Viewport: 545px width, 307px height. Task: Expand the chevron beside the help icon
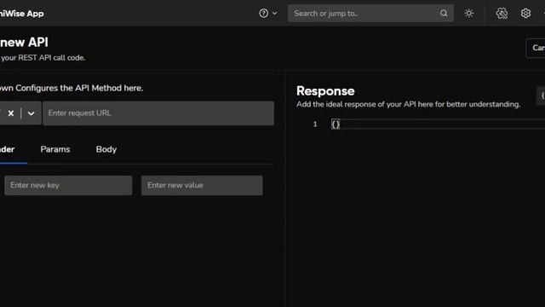point(274,14)
